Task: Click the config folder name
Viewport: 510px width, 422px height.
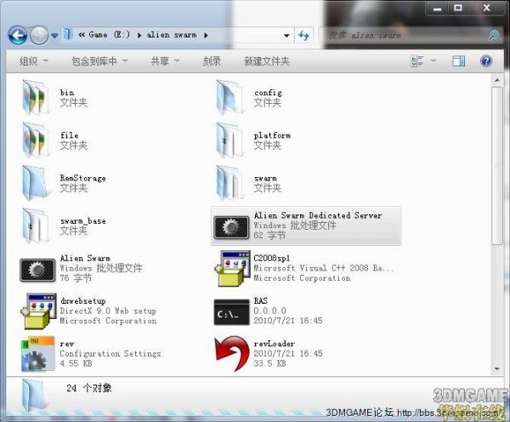Action: coord(268,93)
